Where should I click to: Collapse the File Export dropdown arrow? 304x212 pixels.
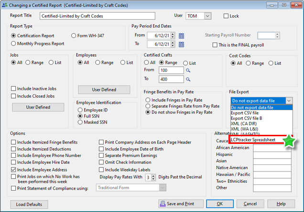288,101
